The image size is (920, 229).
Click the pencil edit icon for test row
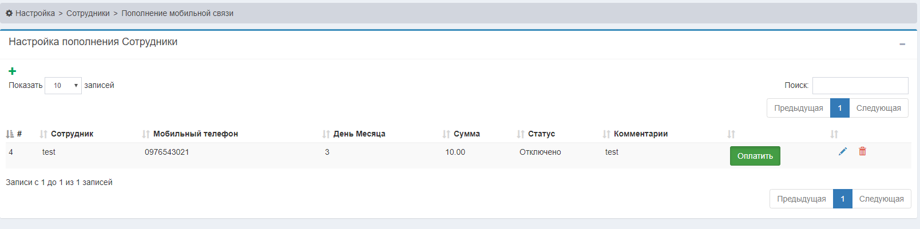(x=842, y=151)
